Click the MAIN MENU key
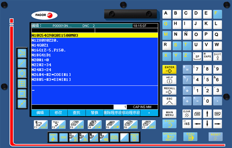This screenshot has height=148, width=232. tap(169, 114)
